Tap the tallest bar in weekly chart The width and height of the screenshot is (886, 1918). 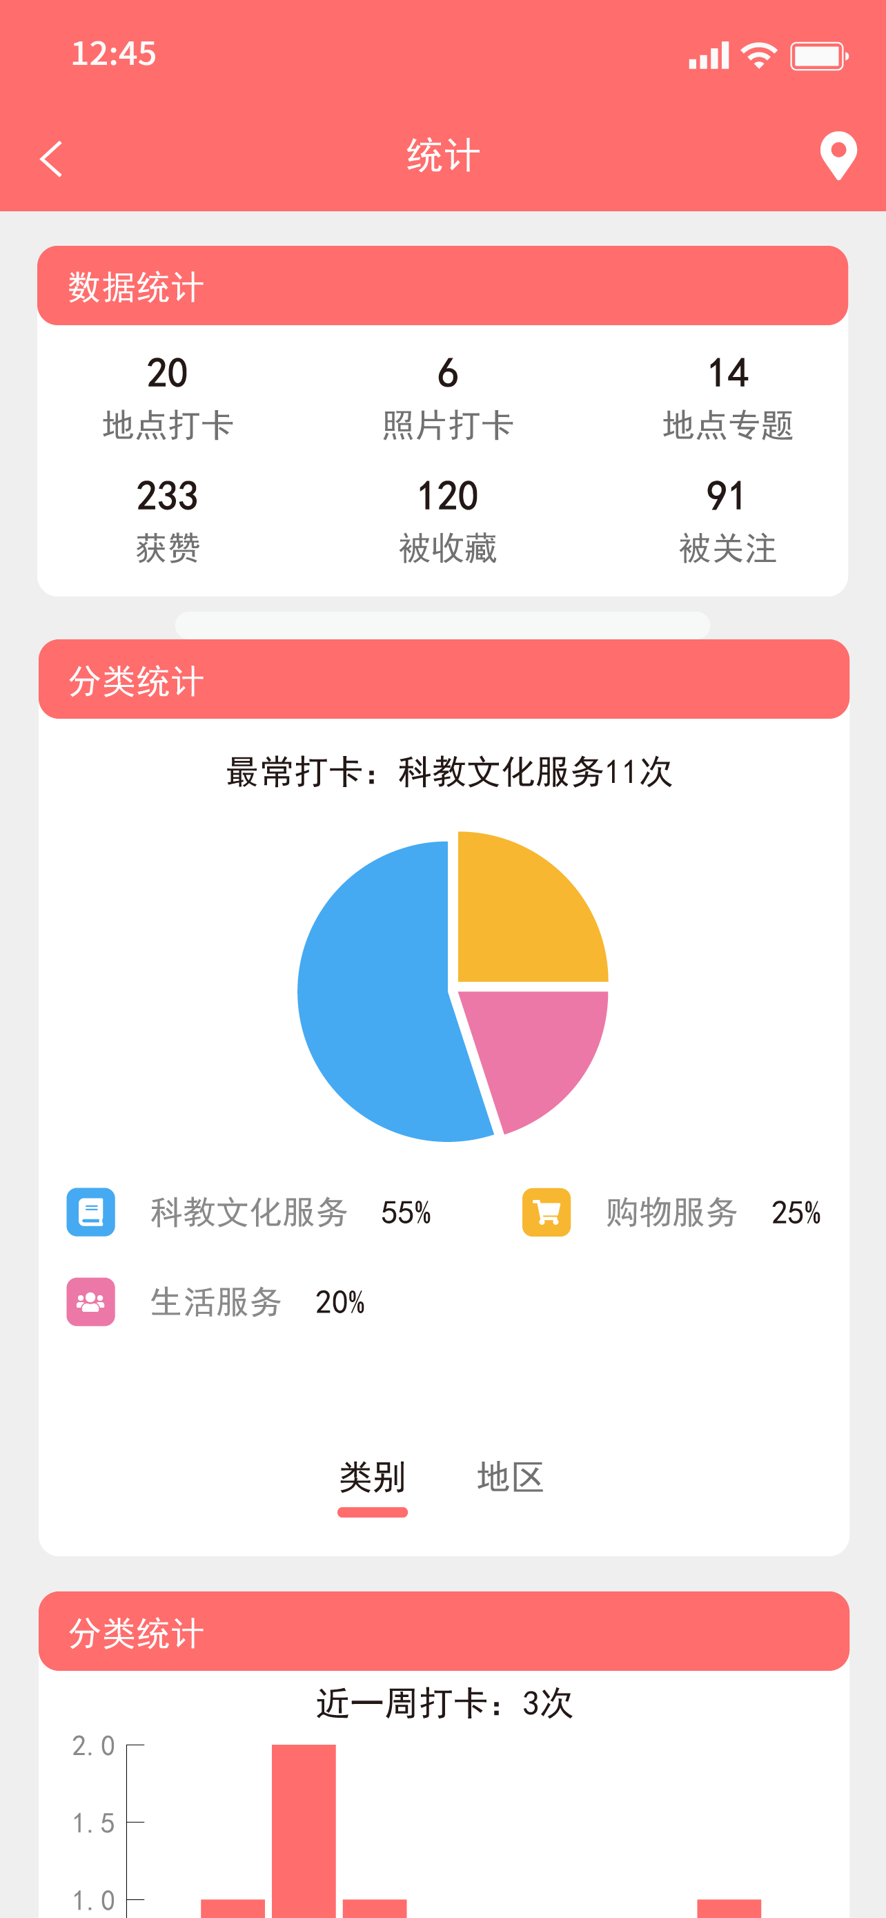[x=304, y=1832]
